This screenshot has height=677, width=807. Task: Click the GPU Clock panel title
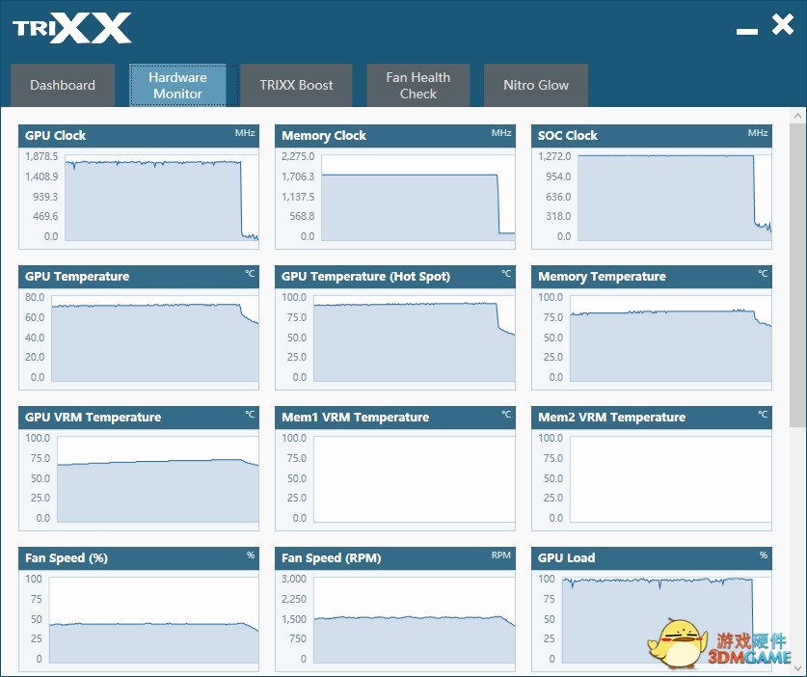[x=56, y=135]
